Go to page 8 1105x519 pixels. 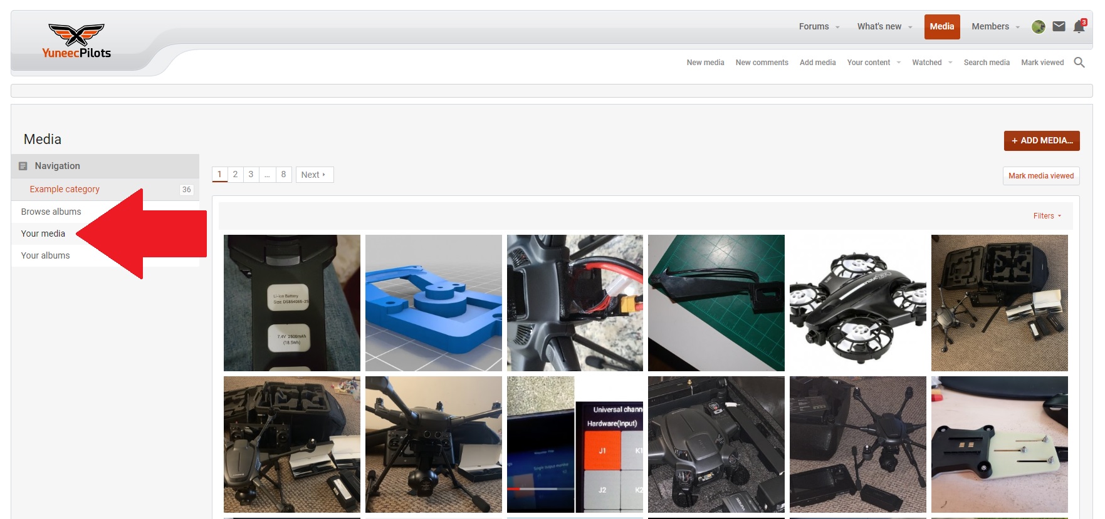pyautogui.click(x=283, y=174)
